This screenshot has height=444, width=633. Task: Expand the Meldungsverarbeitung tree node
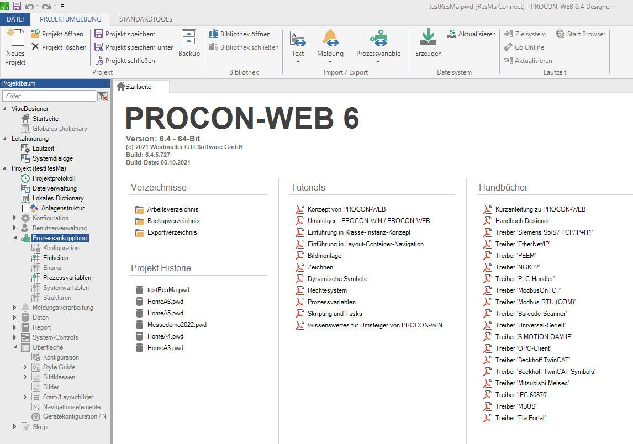click(15, 308)
